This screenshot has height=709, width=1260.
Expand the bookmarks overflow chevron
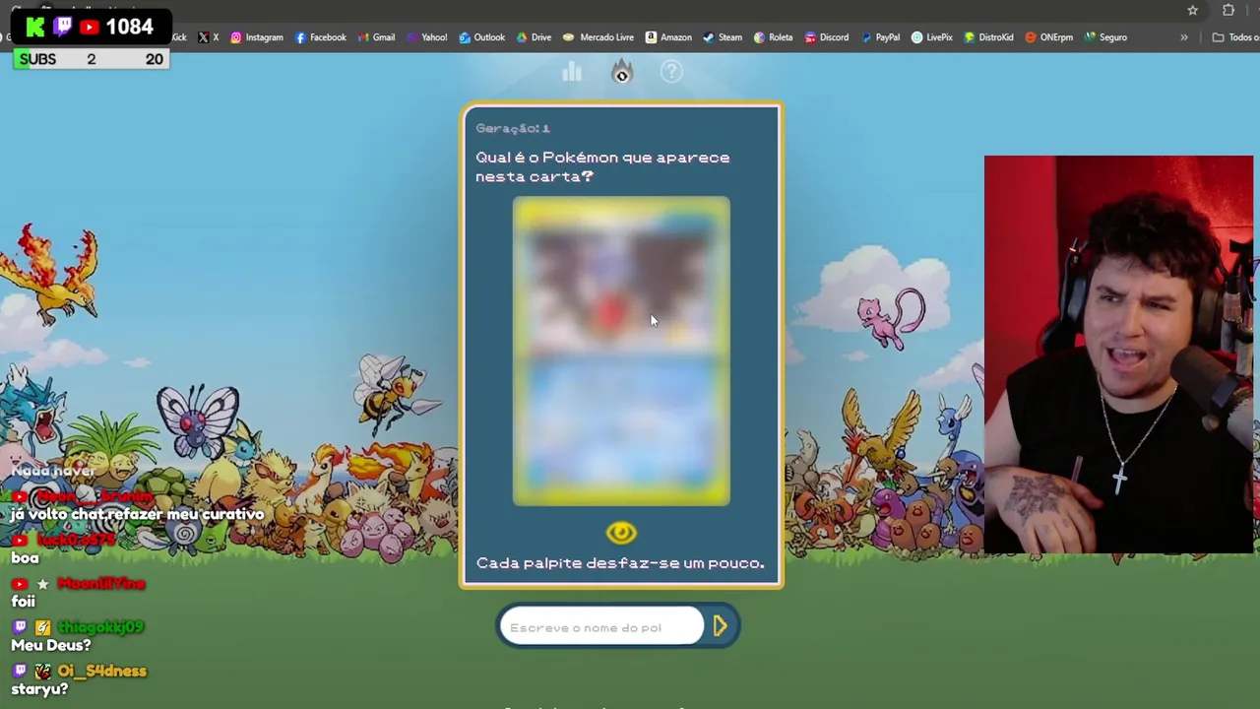tap(1184, 37)
